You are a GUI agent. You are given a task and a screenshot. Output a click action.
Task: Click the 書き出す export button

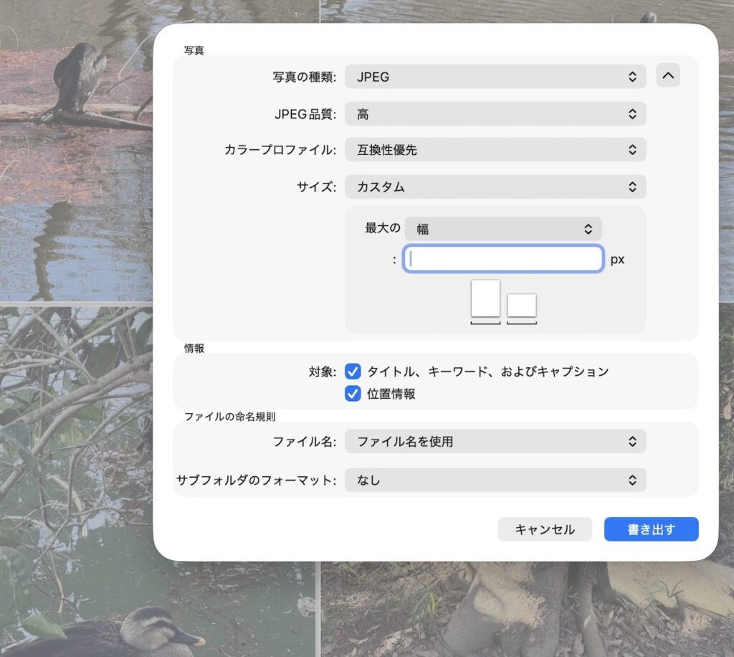(x=651, y=530)
